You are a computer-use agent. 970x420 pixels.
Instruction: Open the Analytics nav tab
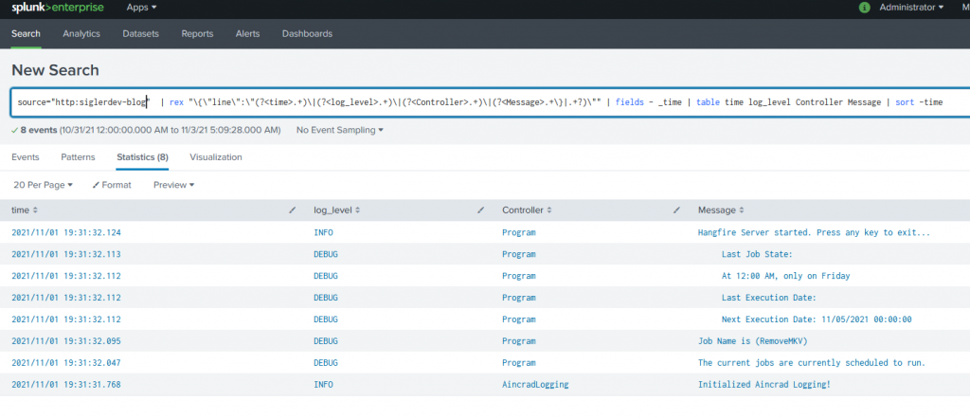[81, 33]
